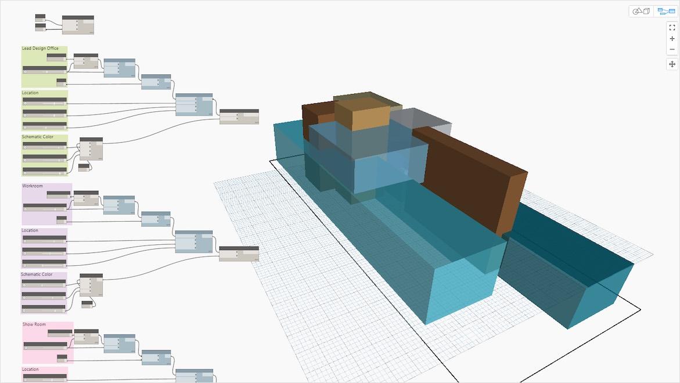Select color node beside purple Schematic Color group
680x383 pixels.
click(x=91, y=285)
